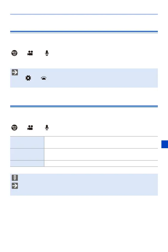Click the pencil note icon
The image size is (168, 252).
point(15,178)
